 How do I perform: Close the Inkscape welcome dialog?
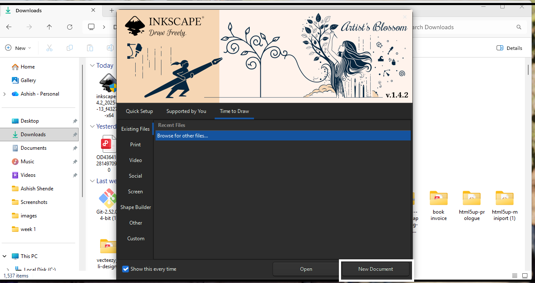click(x=405, y=17)
